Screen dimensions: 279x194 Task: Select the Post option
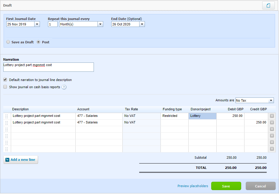[38, 42]
